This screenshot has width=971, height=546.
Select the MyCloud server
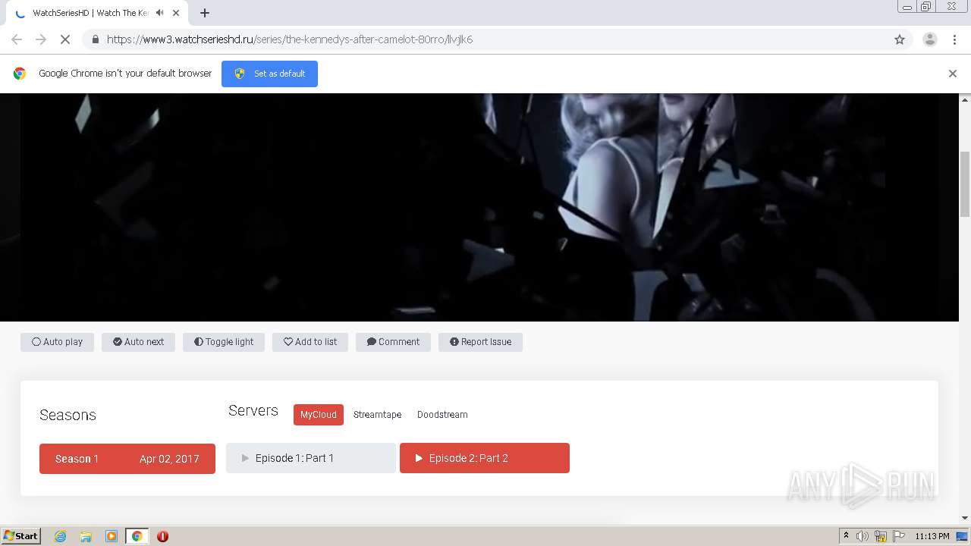pos(319,415)
